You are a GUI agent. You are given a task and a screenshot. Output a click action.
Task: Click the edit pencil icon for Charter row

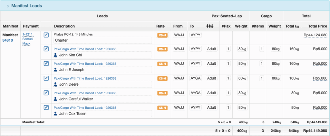point(46,35)
